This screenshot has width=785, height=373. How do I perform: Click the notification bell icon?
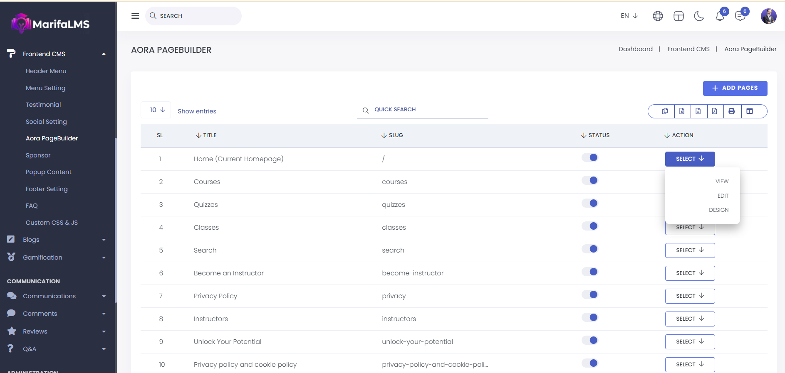point(720,16)
